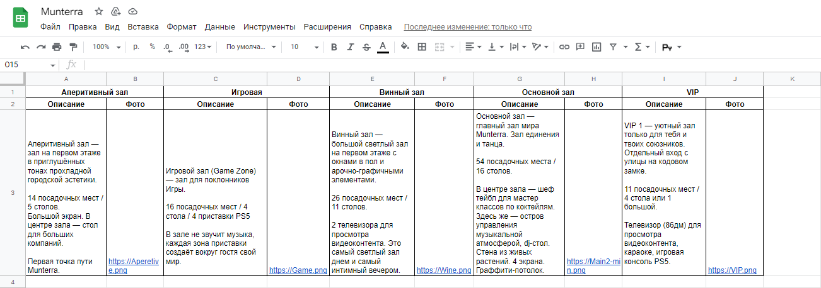Open the Google Sheets home icon

click(x=20, y=18)
